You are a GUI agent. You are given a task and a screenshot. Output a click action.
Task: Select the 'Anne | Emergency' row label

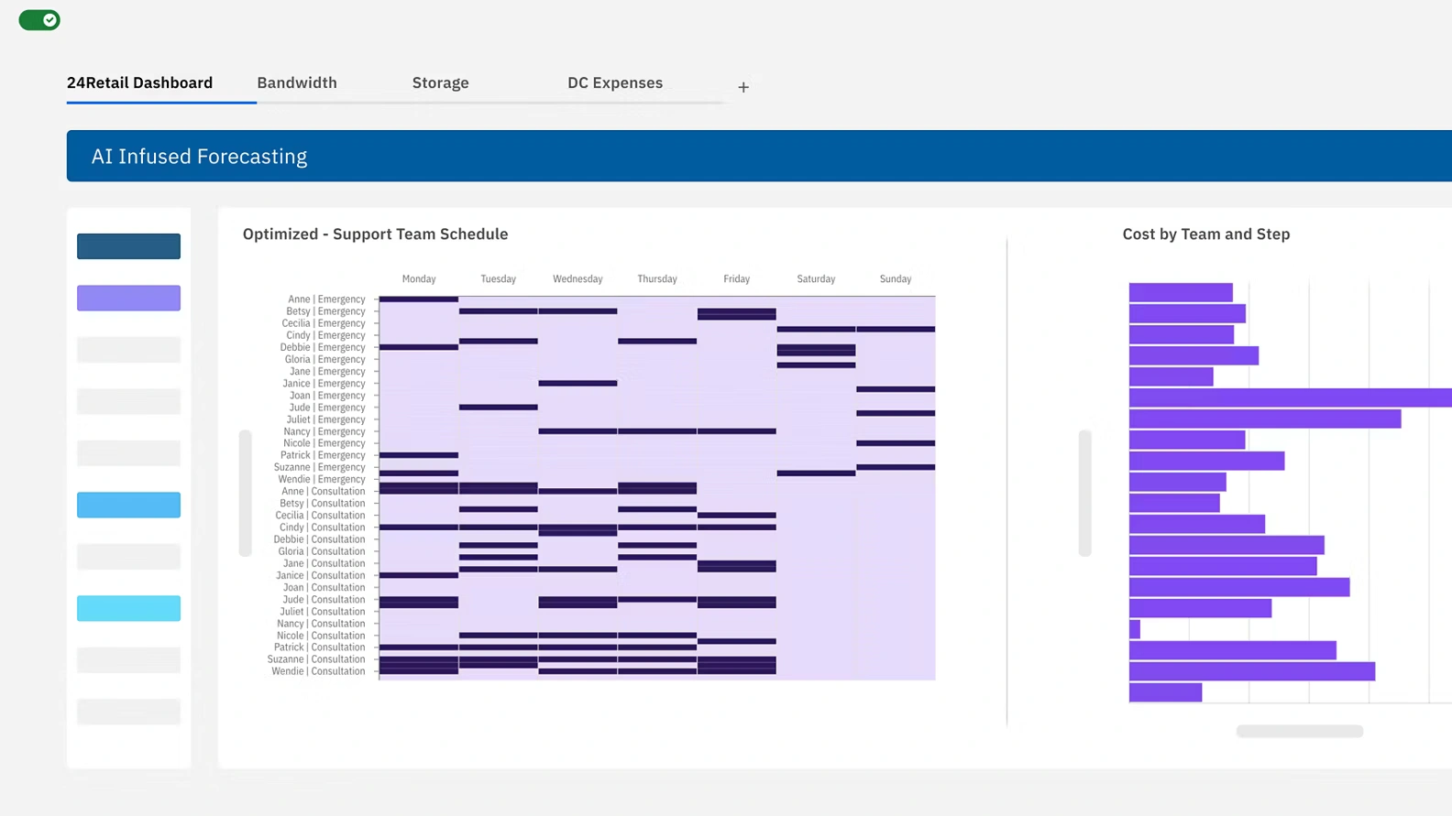326,299
